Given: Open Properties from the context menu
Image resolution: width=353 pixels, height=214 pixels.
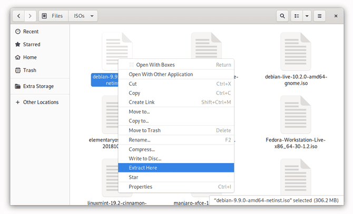Looking at the screenshot, I should [x=176, y=187].
